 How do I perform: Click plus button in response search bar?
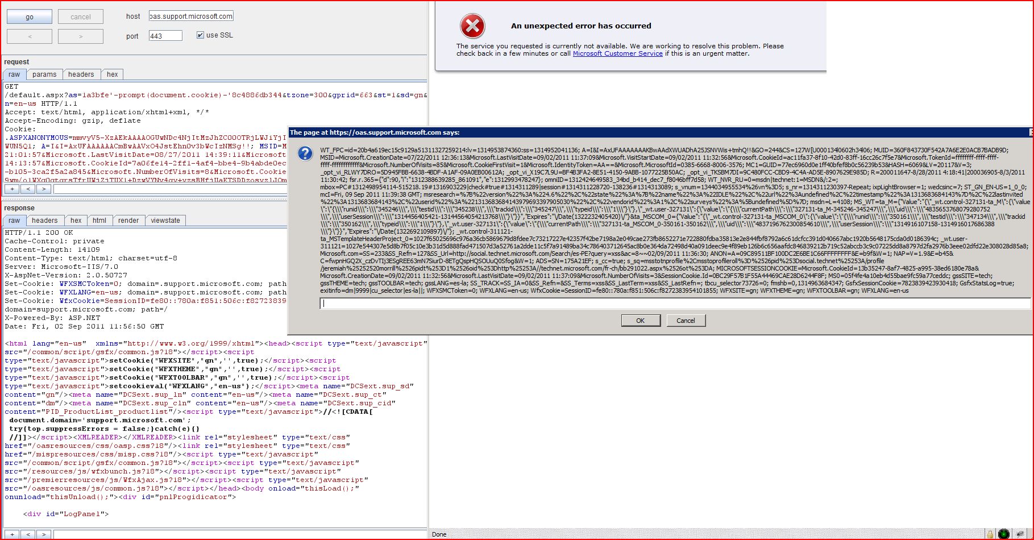[x=11, y=534]
